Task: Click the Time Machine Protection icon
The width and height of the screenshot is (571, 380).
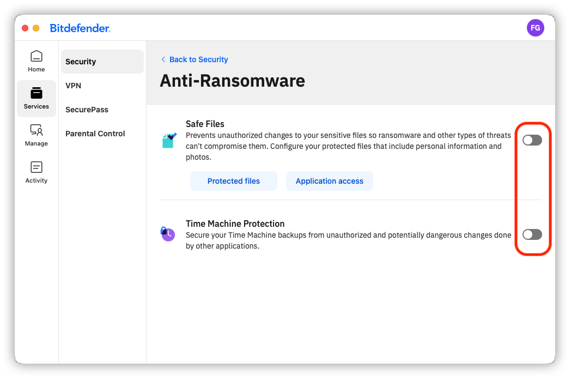Action: click(x=168, y=234)
